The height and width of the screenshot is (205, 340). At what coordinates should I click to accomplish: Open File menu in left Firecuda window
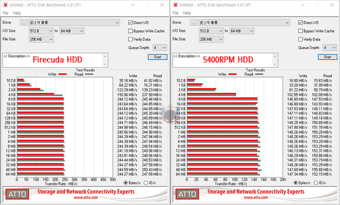pyautogui.click(x=5, y=13)
